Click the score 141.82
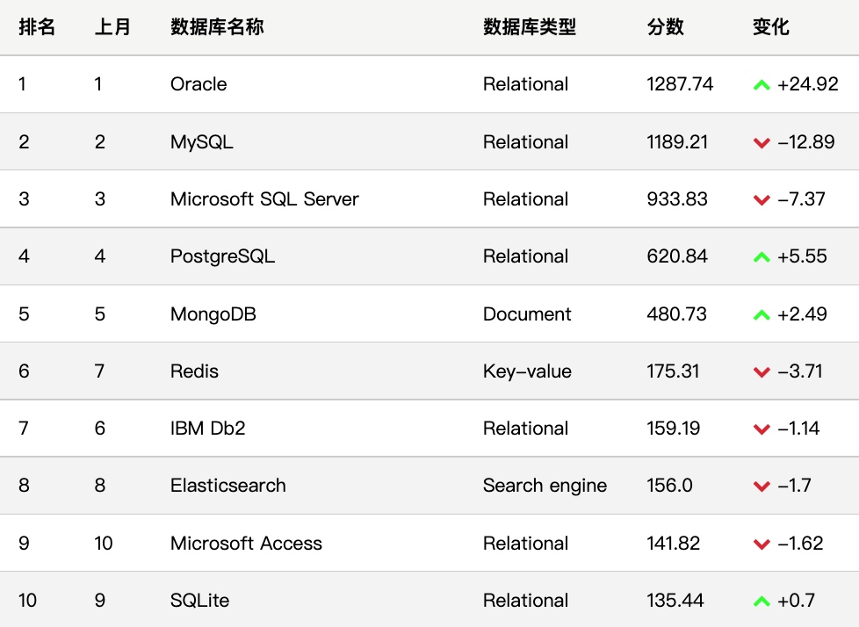 (x=674, y=543)
